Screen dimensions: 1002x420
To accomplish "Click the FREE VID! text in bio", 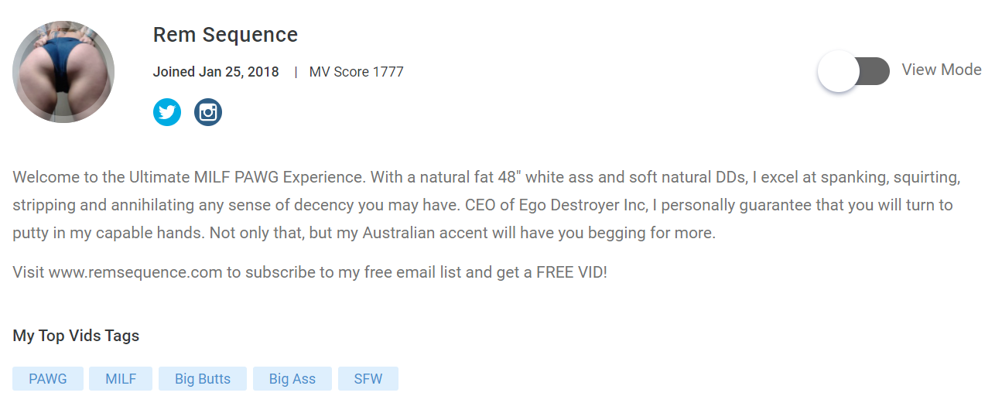I will (572, 272).
